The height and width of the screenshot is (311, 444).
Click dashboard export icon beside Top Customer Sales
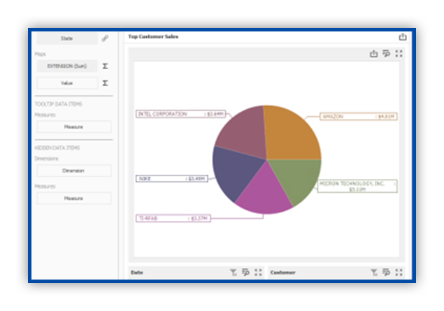403,37
